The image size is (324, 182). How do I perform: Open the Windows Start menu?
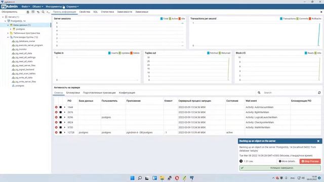click(132, 178)
